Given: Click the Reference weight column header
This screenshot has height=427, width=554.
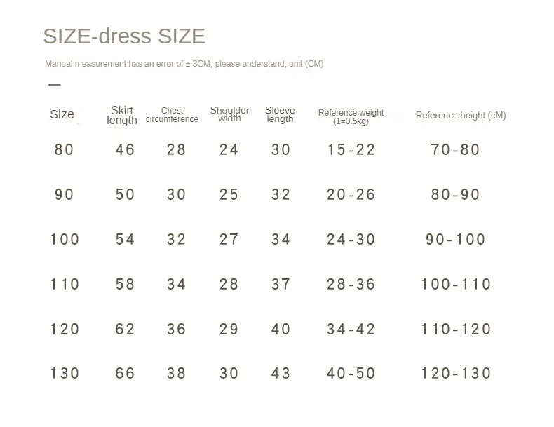Looking at the screenshot, I should [351, 116].
